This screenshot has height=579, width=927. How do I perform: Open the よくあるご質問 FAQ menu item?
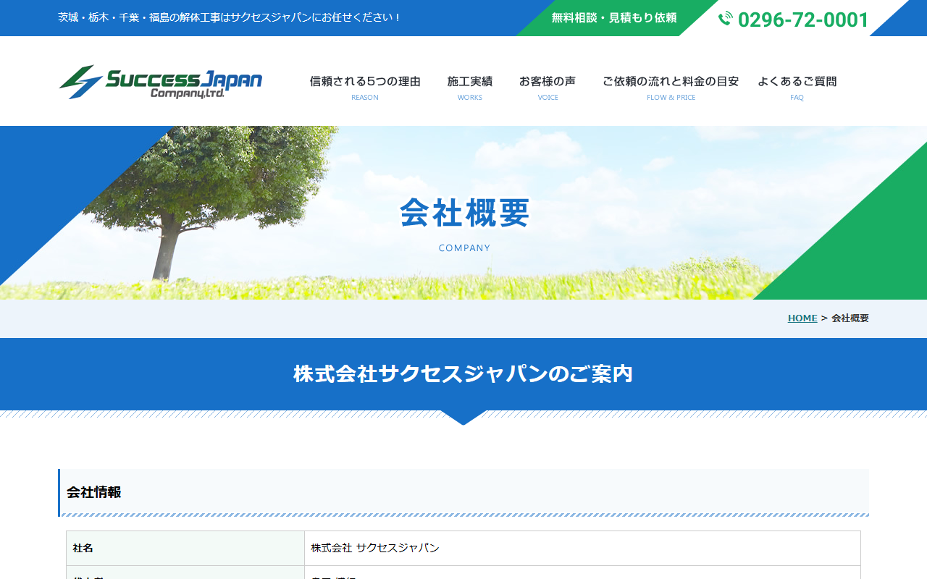(x=797, y=87)
